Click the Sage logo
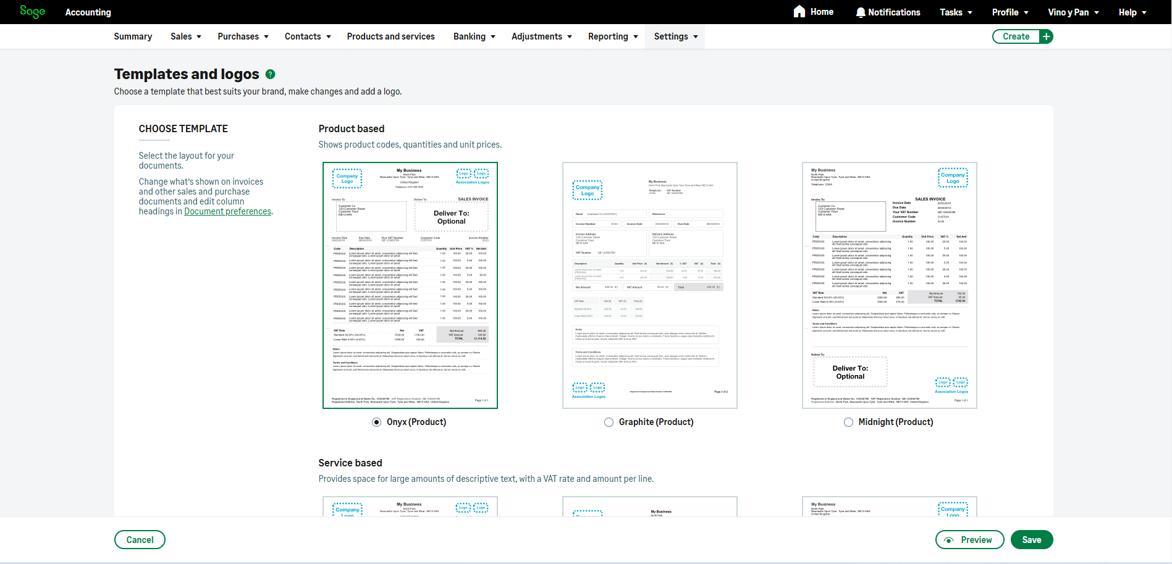Viewport: 1172px width, 564px height. [x=32, y=12]
